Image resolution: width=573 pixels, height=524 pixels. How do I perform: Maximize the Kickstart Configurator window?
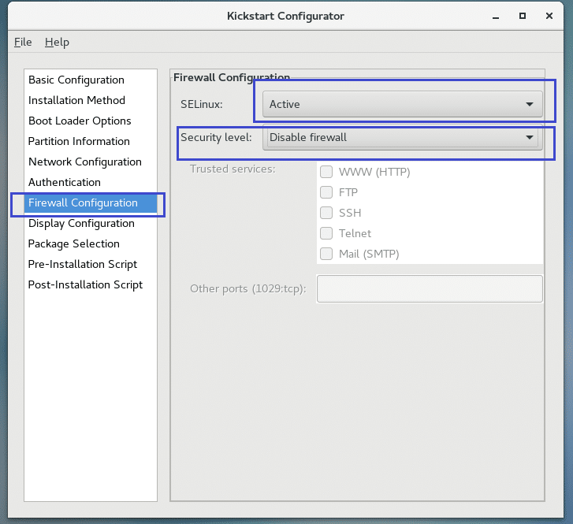(522, 16)
